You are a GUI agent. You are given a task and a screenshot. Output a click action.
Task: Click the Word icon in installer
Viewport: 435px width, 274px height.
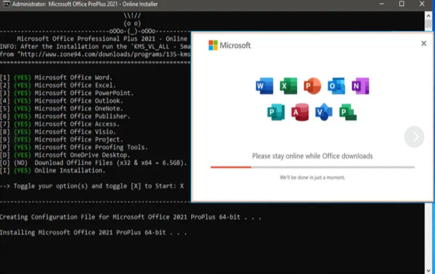(x=264, y=86)
